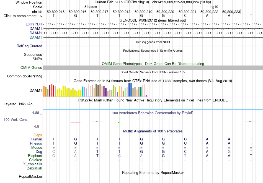The height and width of the screenshot is (183, 263).
Task: Select the Rhesus species label
Action: pyautogui.click(x=36, y=143)
